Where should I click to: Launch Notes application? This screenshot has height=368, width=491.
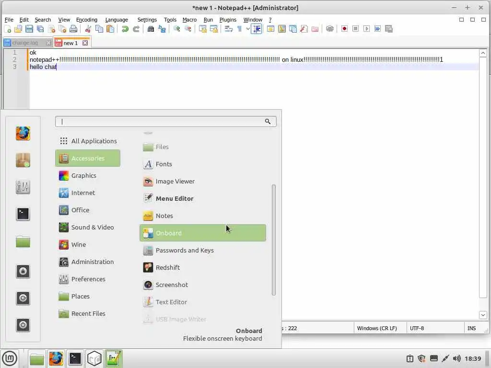203,216
